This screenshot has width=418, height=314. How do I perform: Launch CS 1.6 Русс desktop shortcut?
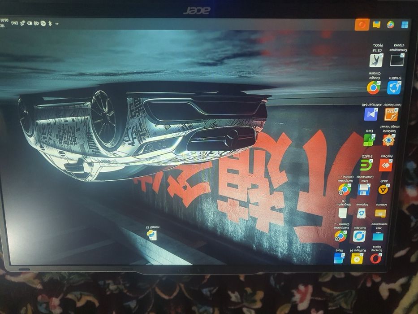pos(376,61)
